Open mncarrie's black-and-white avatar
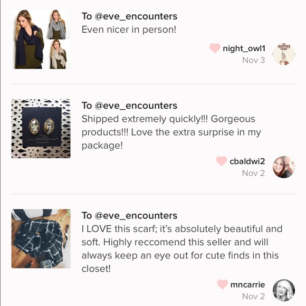 [x=283, y=290]
